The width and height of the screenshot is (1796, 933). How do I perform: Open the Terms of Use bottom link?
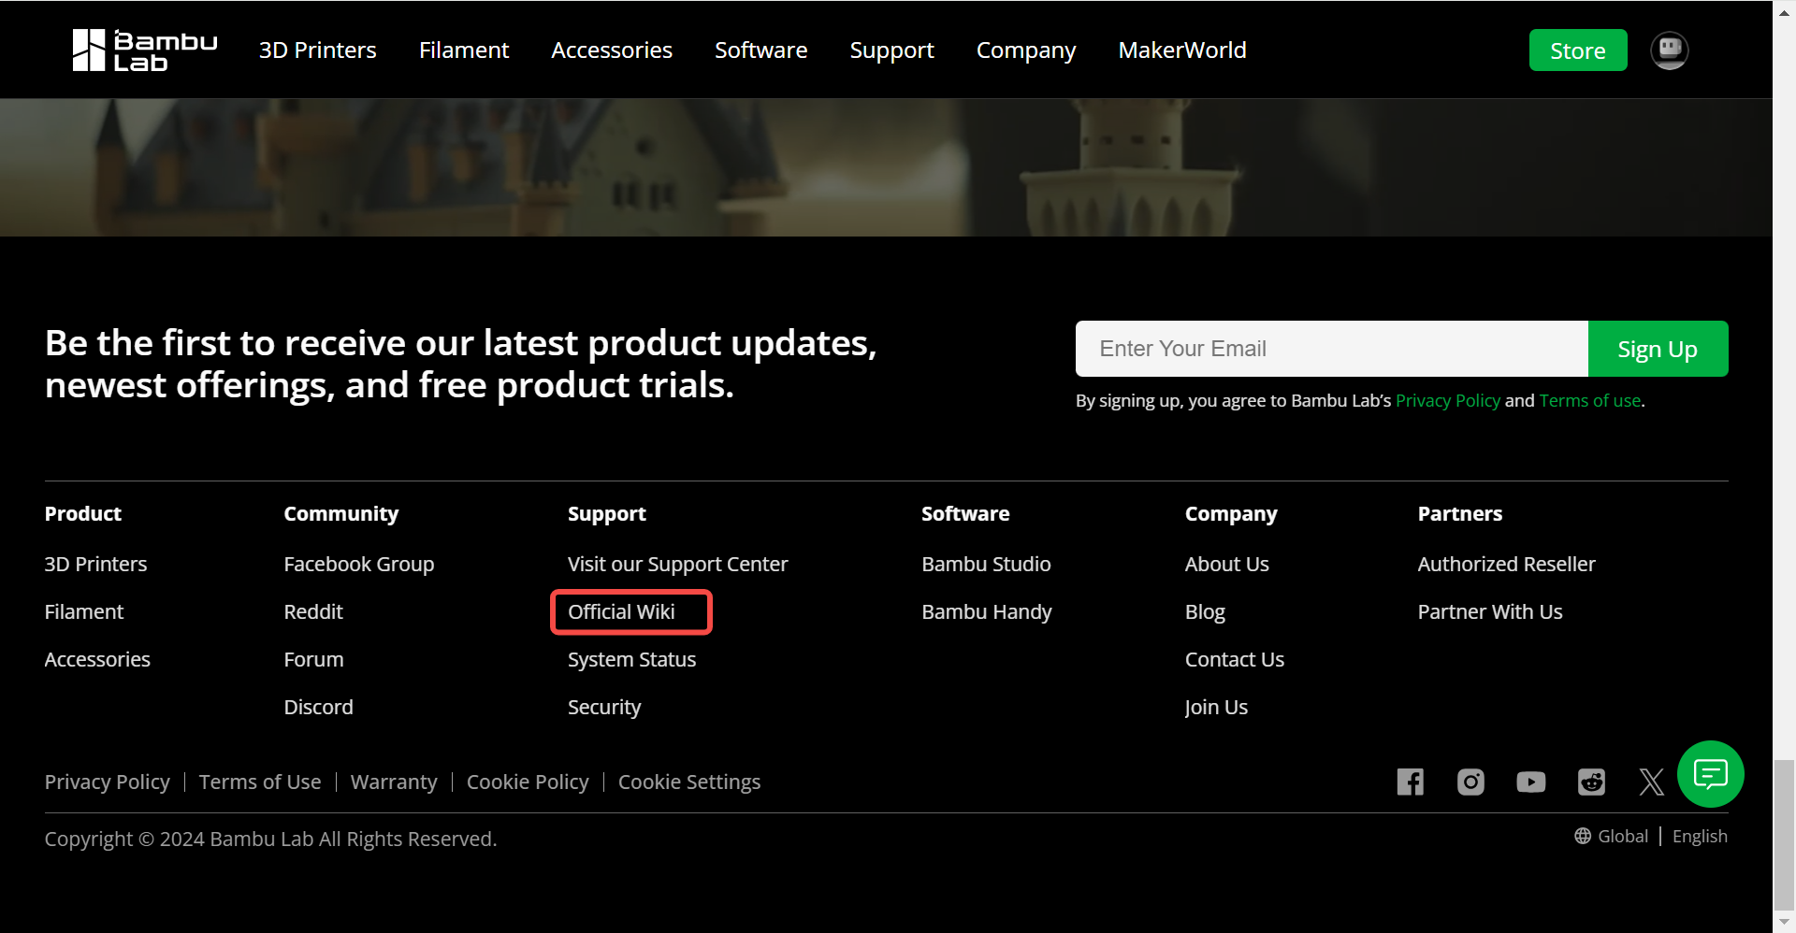(260, 782)
